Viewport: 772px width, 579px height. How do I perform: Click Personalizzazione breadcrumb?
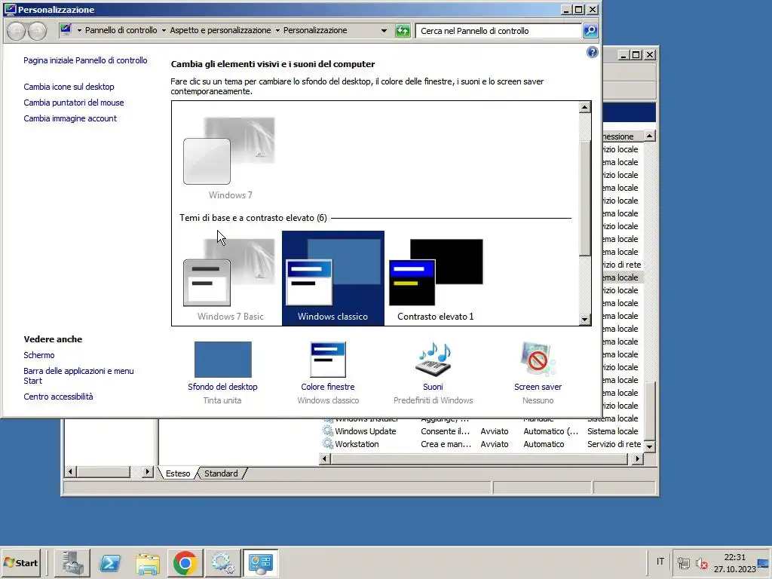click(x=315, y=30)
